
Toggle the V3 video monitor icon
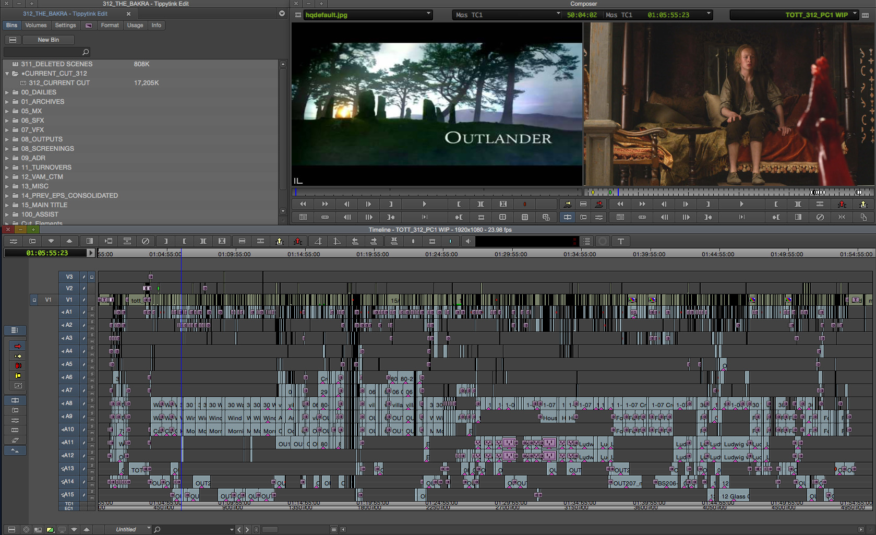pos(92,277)
